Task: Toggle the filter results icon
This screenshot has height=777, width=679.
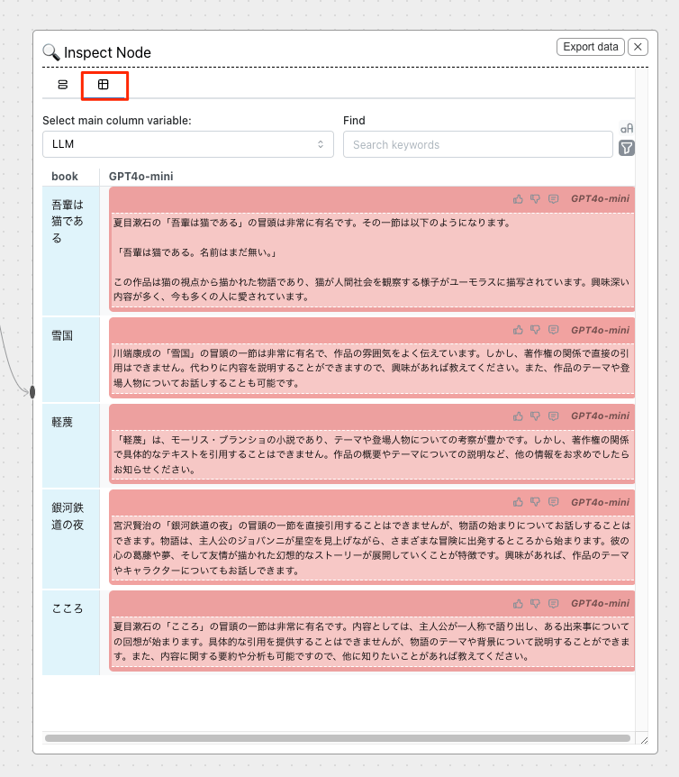Action: click(627, 148)
